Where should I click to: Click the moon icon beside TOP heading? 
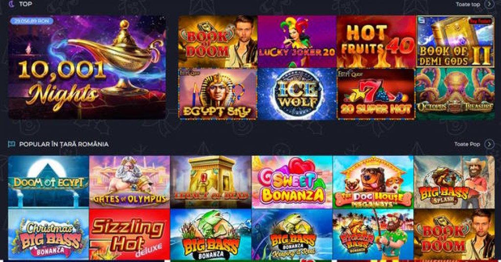pyautogui.click(x=11, y=4)
